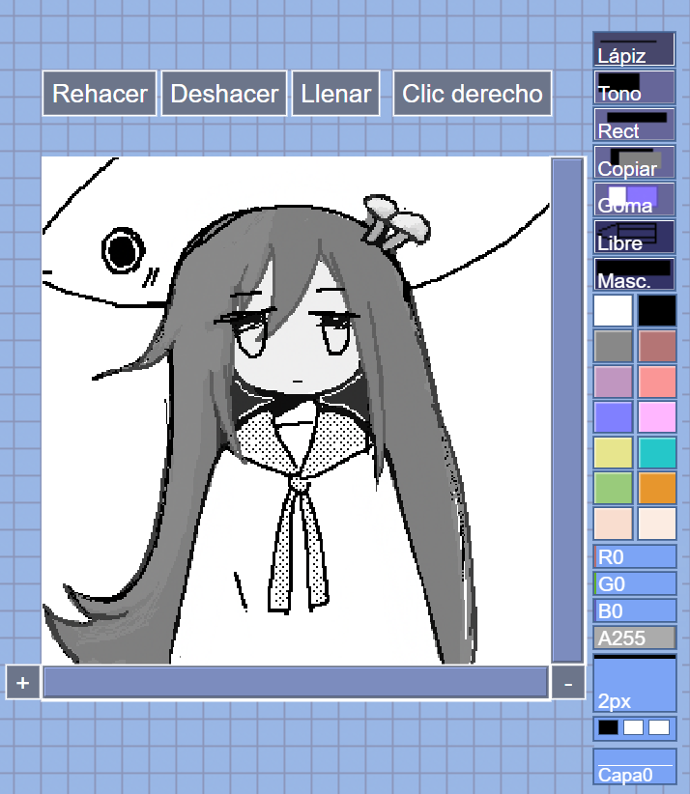This screenshot has height=794, width=690.
Task: Pick the peach skin-tone swatch
Action: pyautogui.click(x=613, y=524)
